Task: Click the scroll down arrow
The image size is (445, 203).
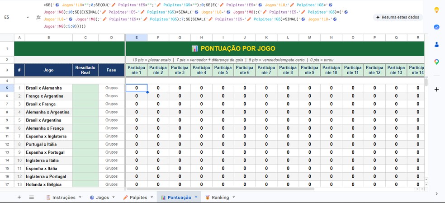Action: point(426,184)
